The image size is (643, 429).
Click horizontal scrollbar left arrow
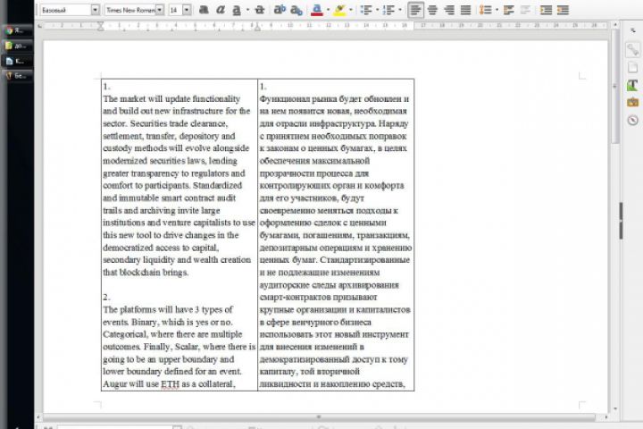pyautogui.click(x=38, y=417)
